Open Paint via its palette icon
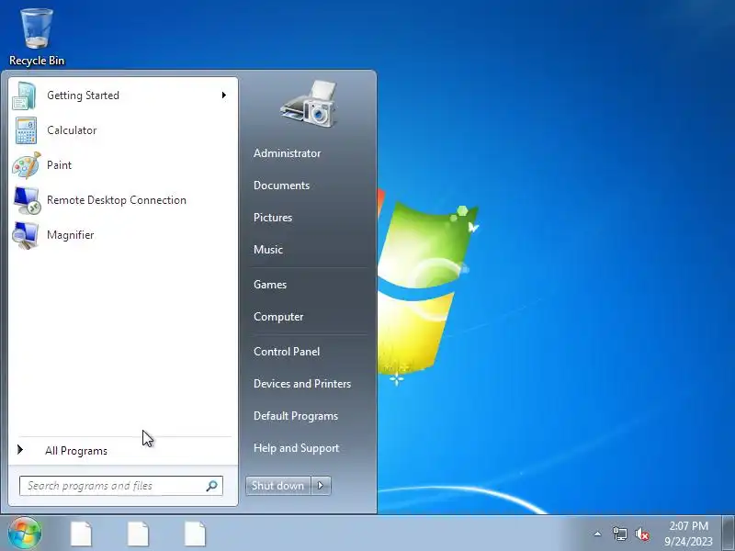 pyautogui.click(x=27, y=165)
